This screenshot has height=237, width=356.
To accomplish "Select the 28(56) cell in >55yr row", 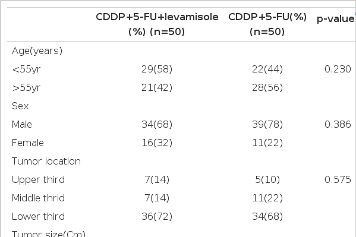I will (x=267, y=88).
